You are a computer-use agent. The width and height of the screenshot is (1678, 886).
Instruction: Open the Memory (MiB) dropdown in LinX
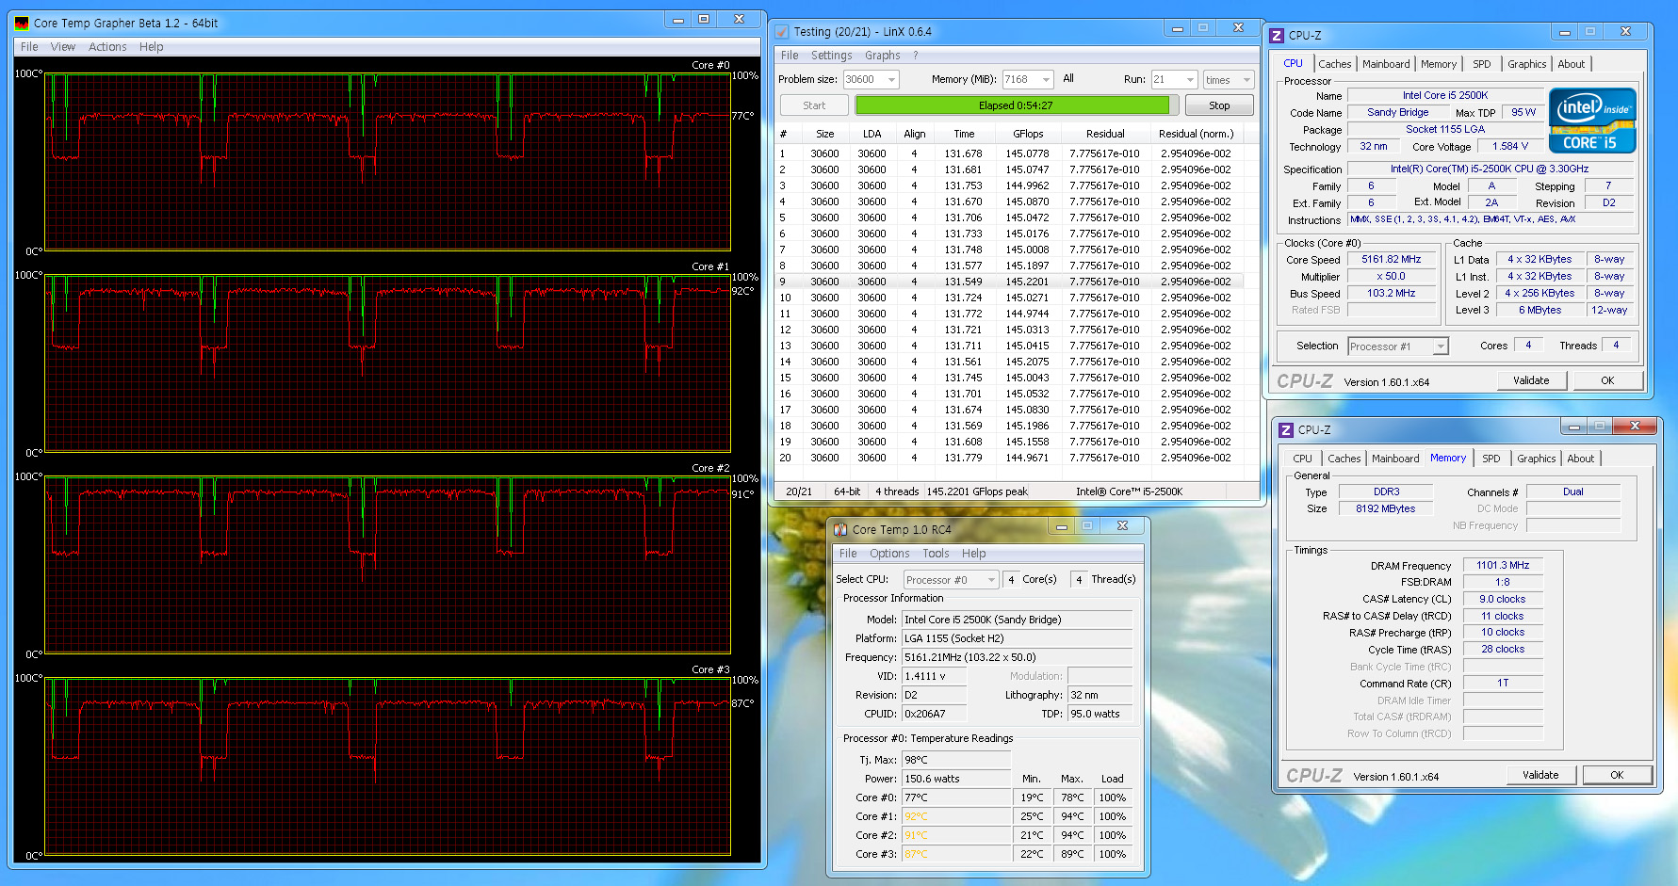pos(1046,80)
